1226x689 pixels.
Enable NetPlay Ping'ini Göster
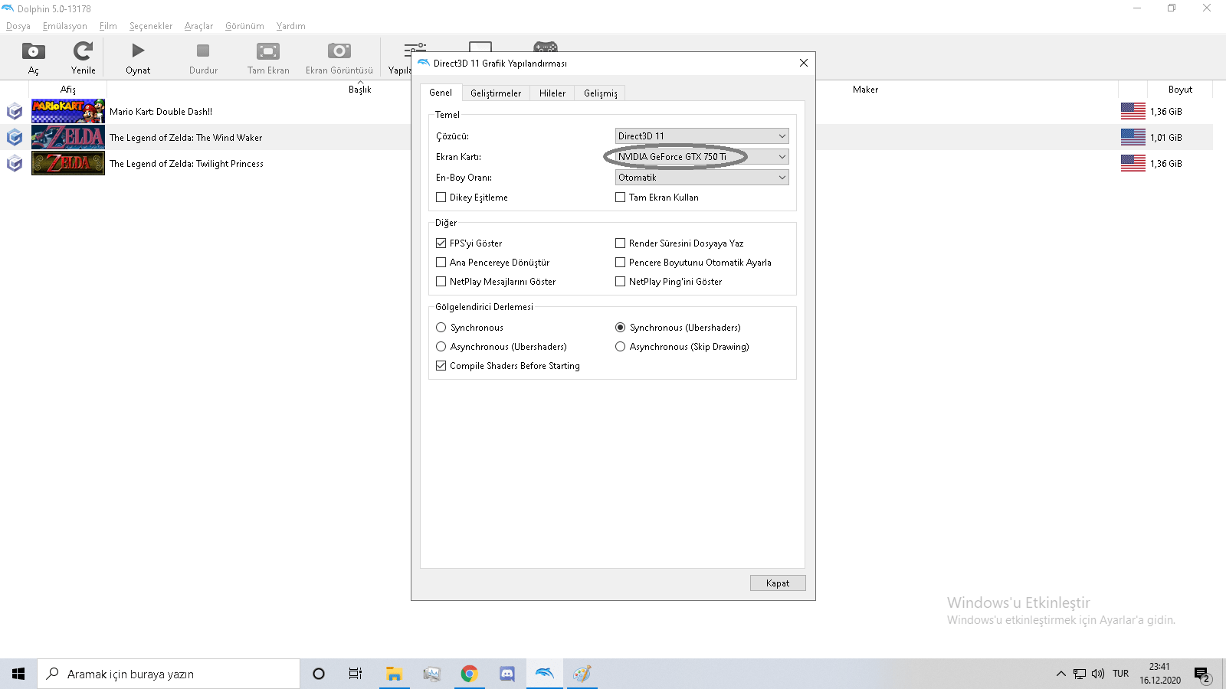pyautogui.click(x=621, y=282)
